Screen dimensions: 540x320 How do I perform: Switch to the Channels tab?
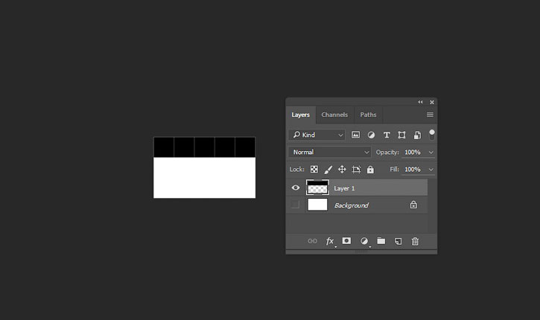tap(334, 115)
